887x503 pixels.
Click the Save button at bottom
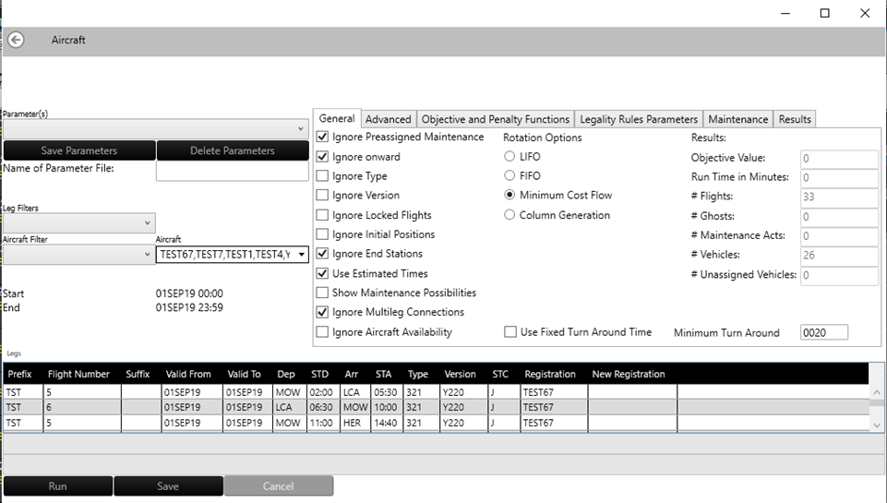pyautogui.click(x=168, y=486)
